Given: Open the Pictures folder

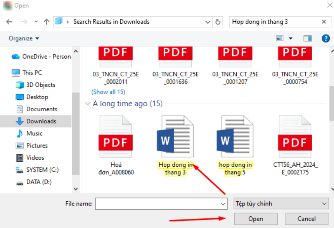Looking at the screenshot, I should [32, 145].
